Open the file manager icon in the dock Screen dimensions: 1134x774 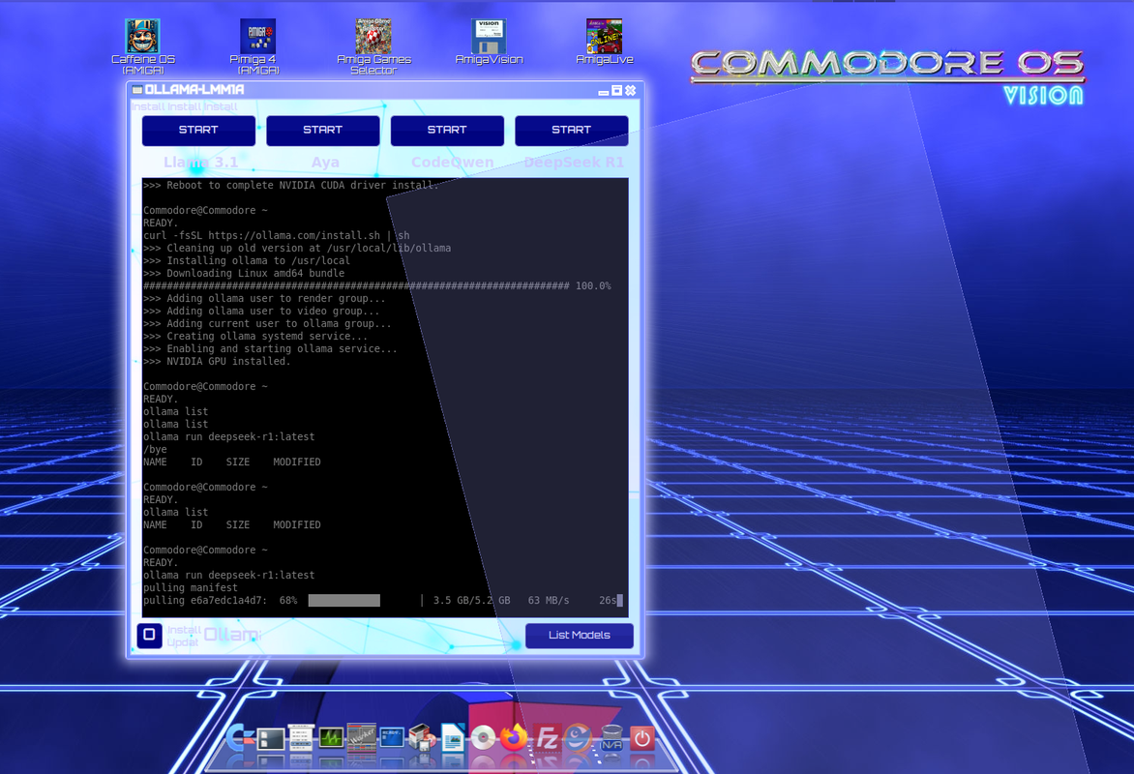271,739
